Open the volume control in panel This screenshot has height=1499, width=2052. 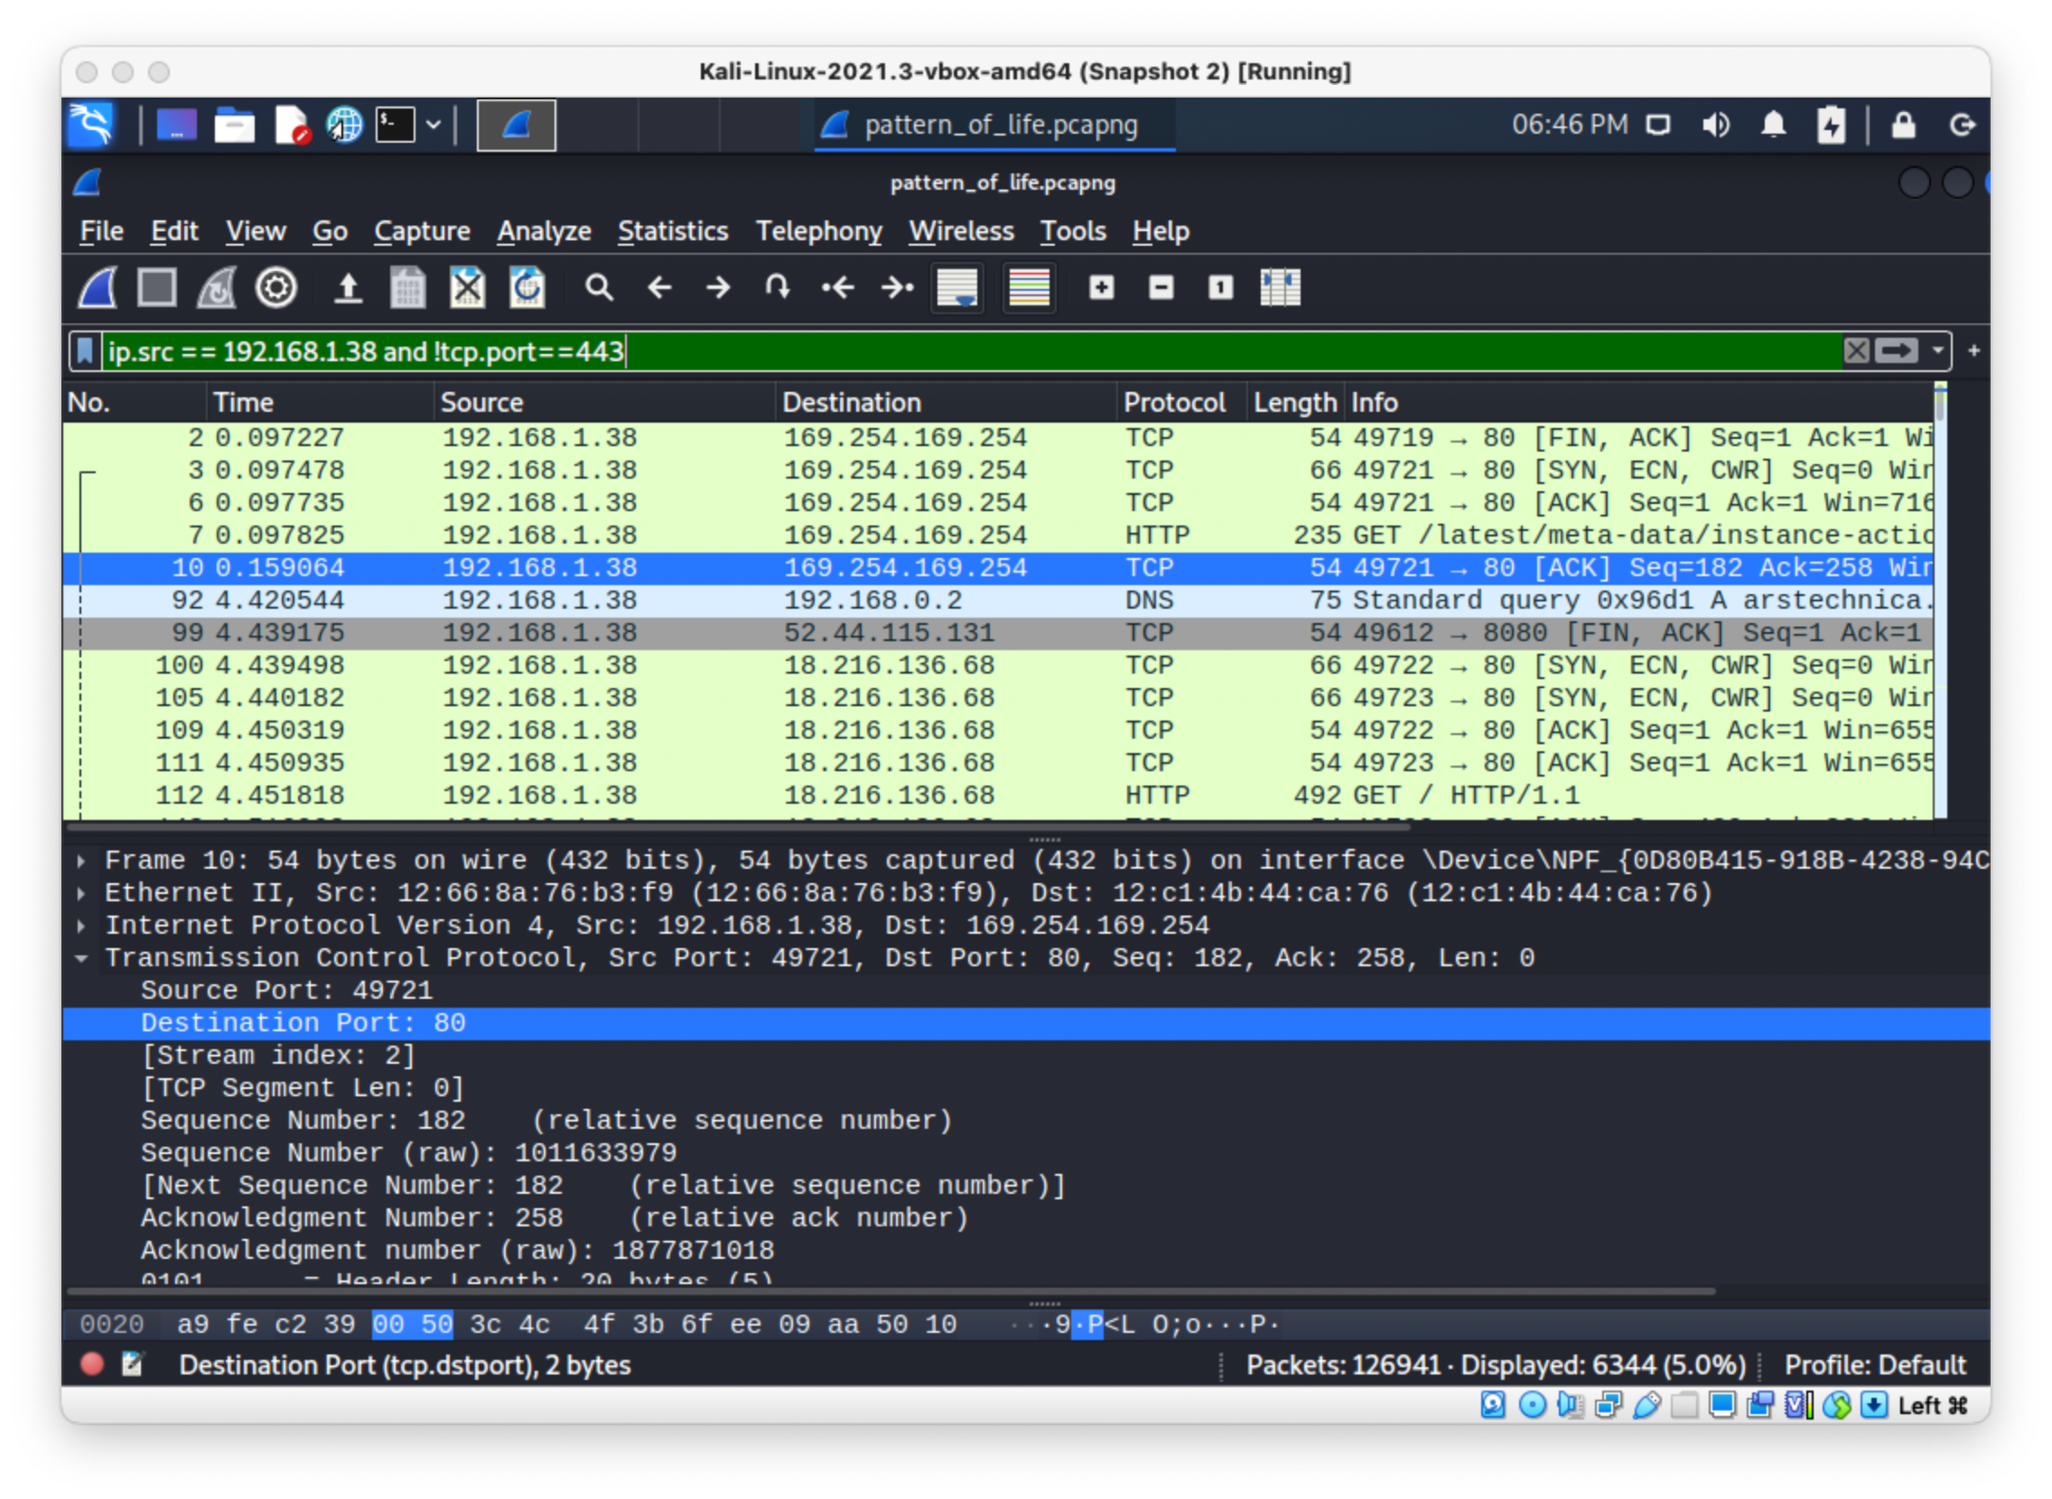[1716, 125]
